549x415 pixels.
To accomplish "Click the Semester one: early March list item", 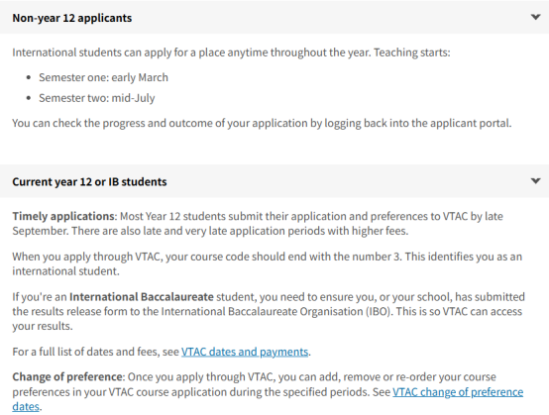I will 103,77.
